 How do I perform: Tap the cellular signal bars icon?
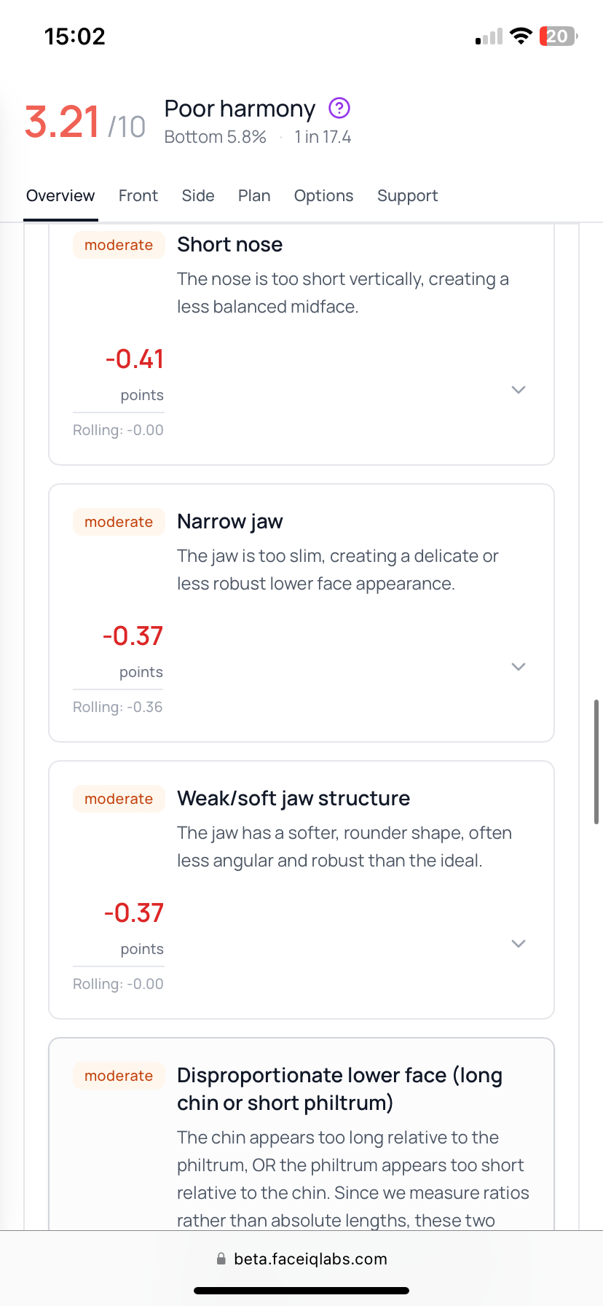[489, 37]
